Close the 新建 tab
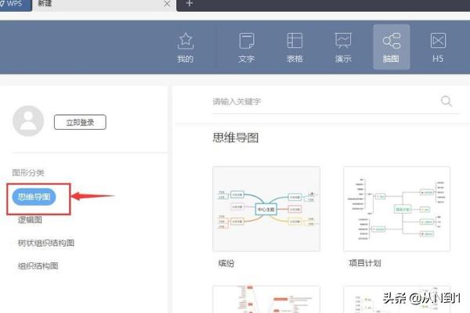This screenshot has height=313, width=470. [x=167, y=4]
